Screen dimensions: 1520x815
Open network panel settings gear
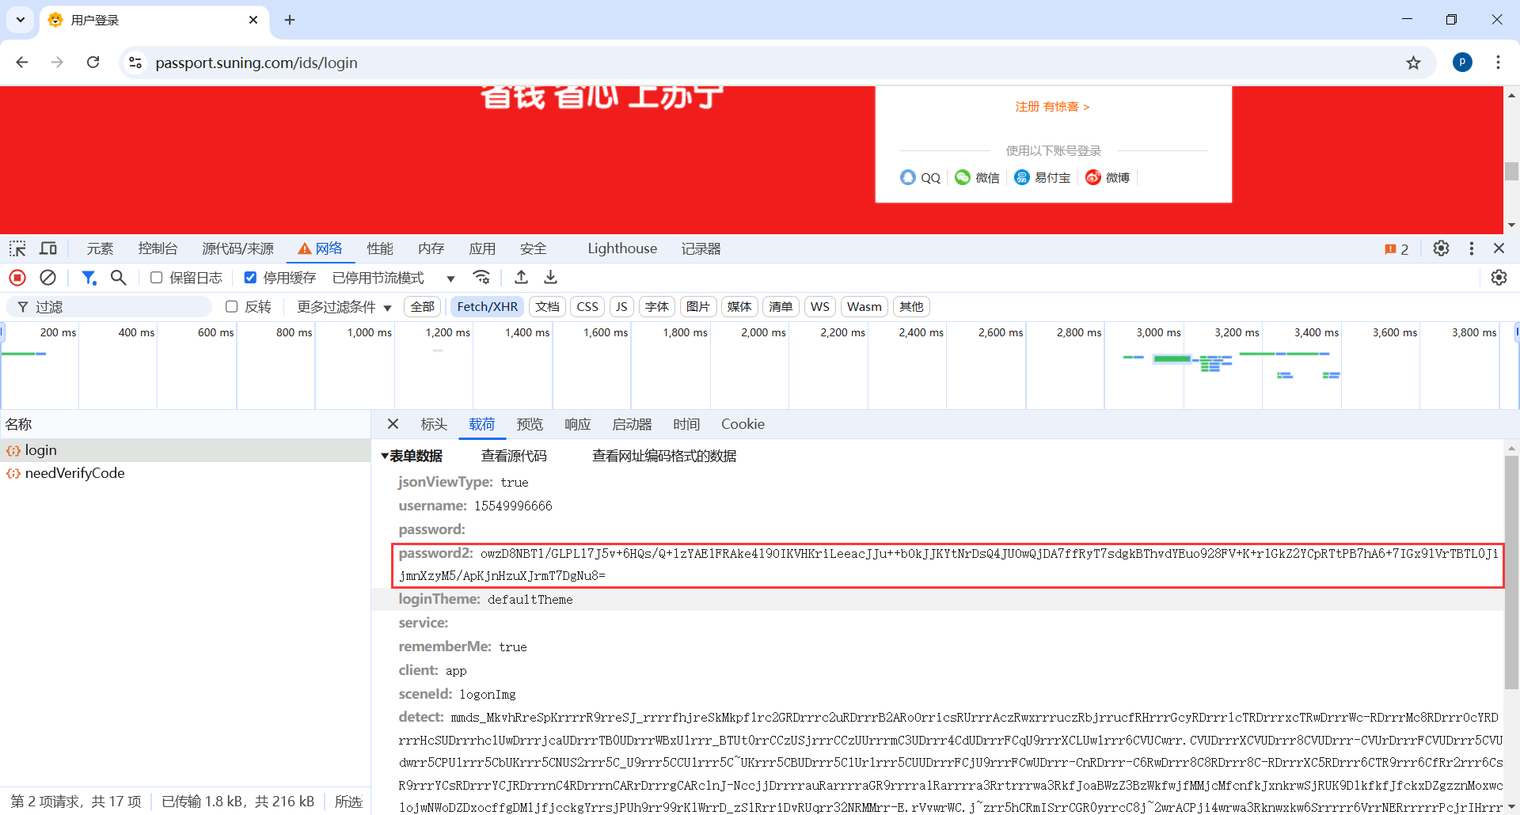(1499, 278)
